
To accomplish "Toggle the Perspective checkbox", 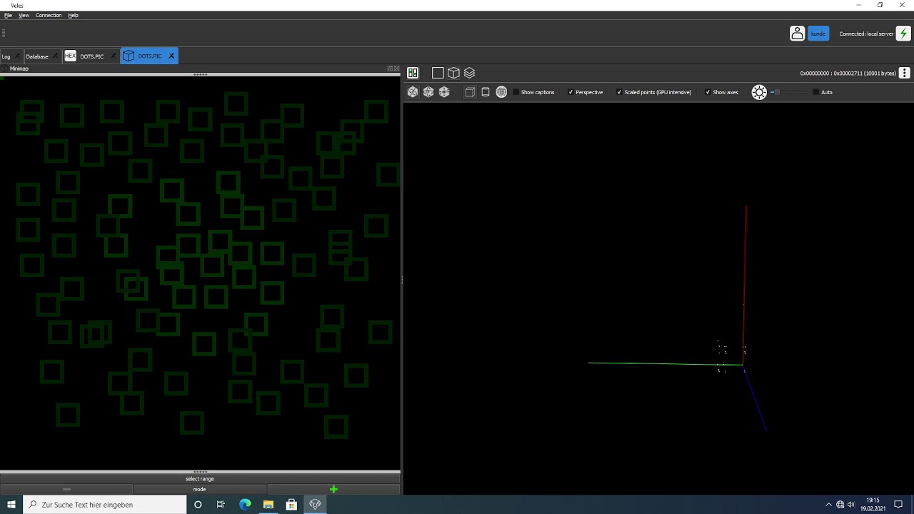I will coord(571,92).
